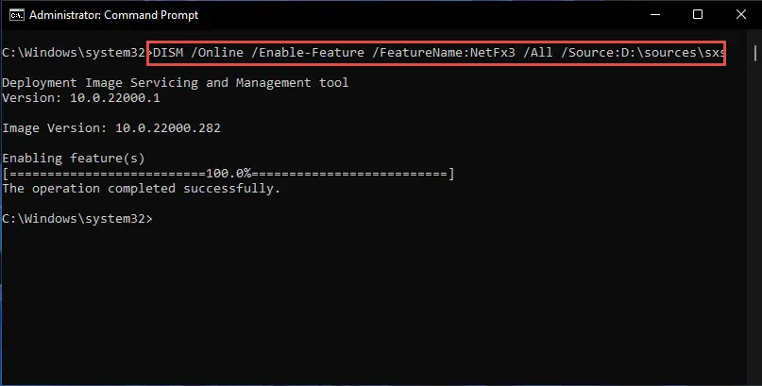Open the Command Prompt title bar icon menu
The width and height of the screenshot is (762, 386).
16,15
